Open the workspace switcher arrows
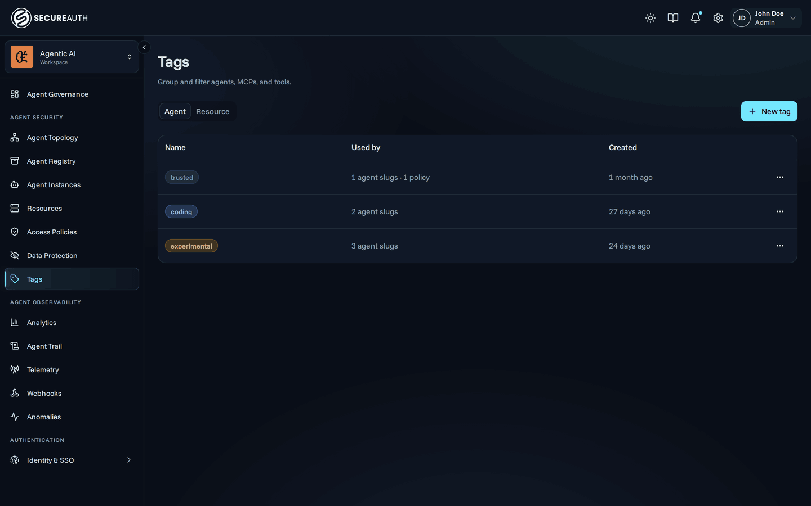This screenshot has width=811, height=506. click(x=130, y=57)
